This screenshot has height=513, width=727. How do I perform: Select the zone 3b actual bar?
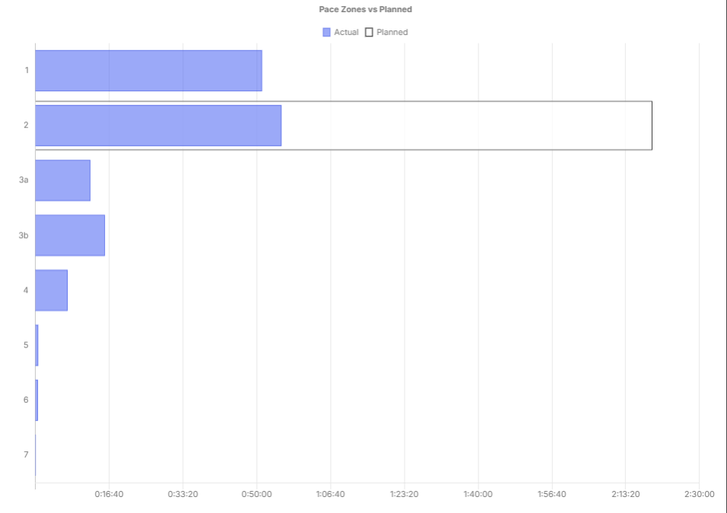(x=70, y=235)
